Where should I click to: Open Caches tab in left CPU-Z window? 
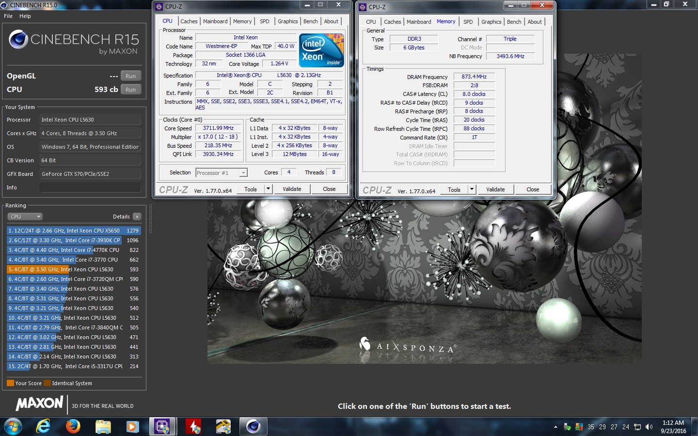(189, 21)
